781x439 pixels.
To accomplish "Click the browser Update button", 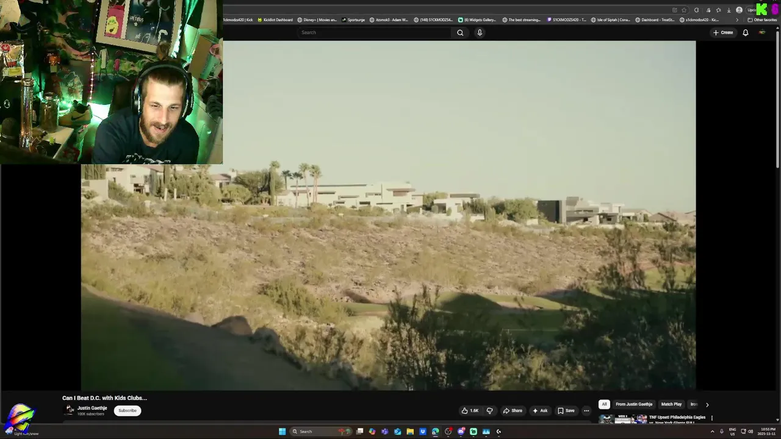I will tap(752, 10).
